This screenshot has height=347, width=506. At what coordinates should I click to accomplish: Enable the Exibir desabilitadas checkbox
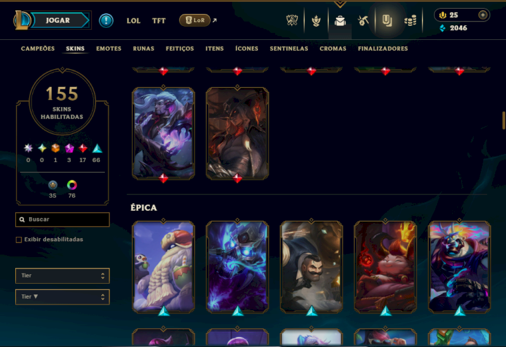coord(19,239)
